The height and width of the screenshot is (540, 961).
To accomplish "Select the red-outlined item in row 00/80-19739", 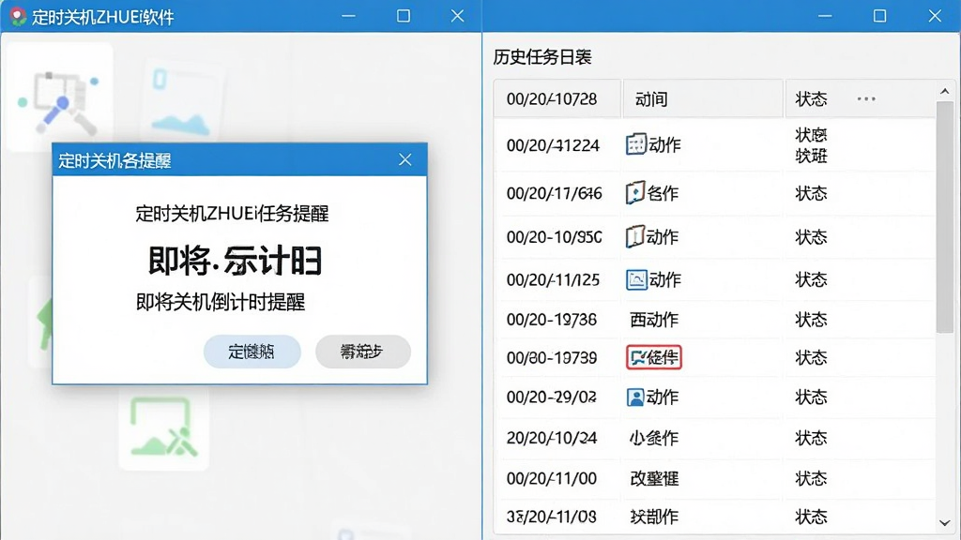I will point(653,357).
